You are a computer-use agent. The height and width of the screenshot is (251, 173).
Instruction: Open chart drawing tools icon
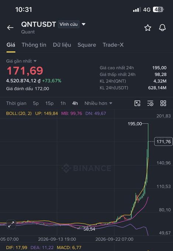tap(137, 103)
